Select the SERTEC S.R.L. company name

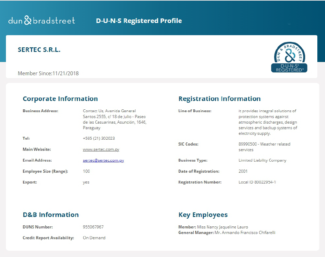39,50
